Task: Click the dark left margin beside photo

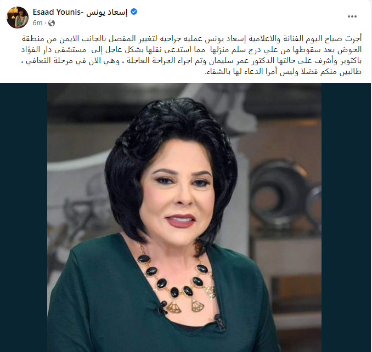Action: 24,217
